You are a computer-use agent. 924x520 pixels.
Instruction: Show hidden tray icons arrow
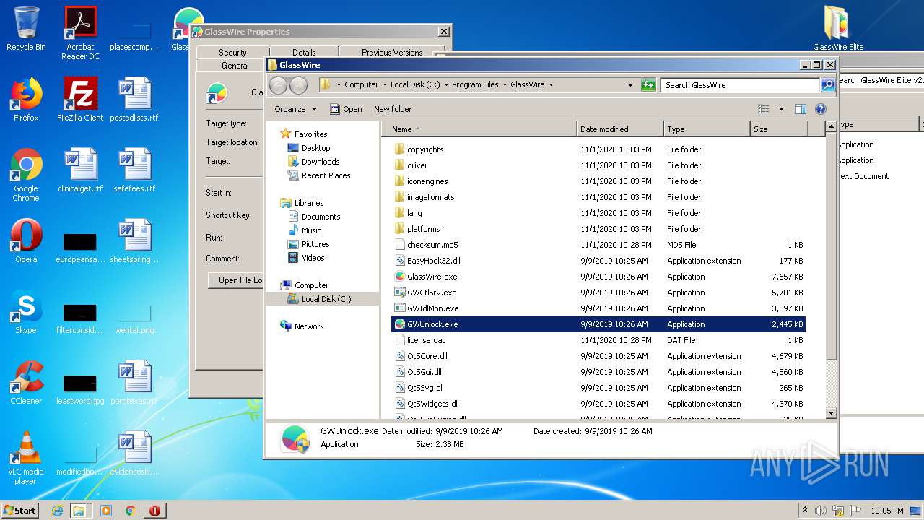coord(805,510)
